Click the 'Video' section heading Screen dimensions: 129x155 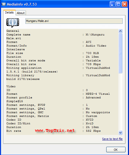[x=11, y=86]
